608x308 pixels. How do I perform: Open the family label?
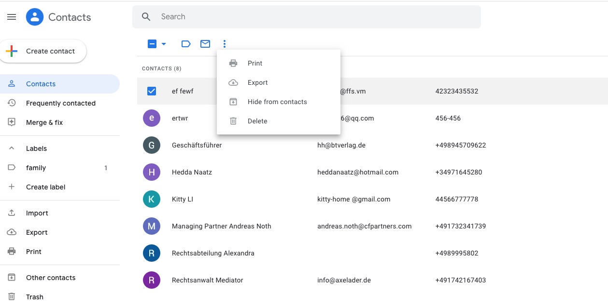pyautogui.click(x=36, y=167)
